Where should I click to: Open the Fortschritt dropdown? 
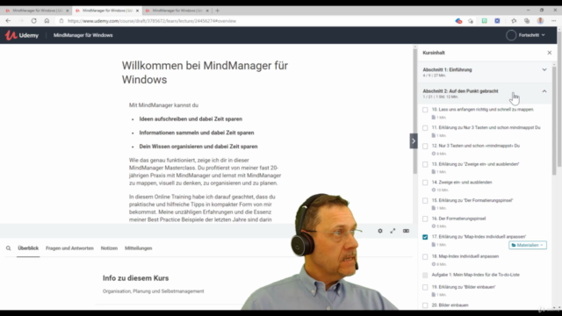tap(531, 35)
